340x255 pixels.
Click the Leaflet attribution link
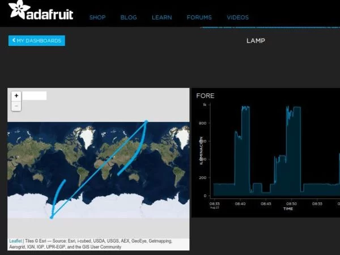(15, 241)
